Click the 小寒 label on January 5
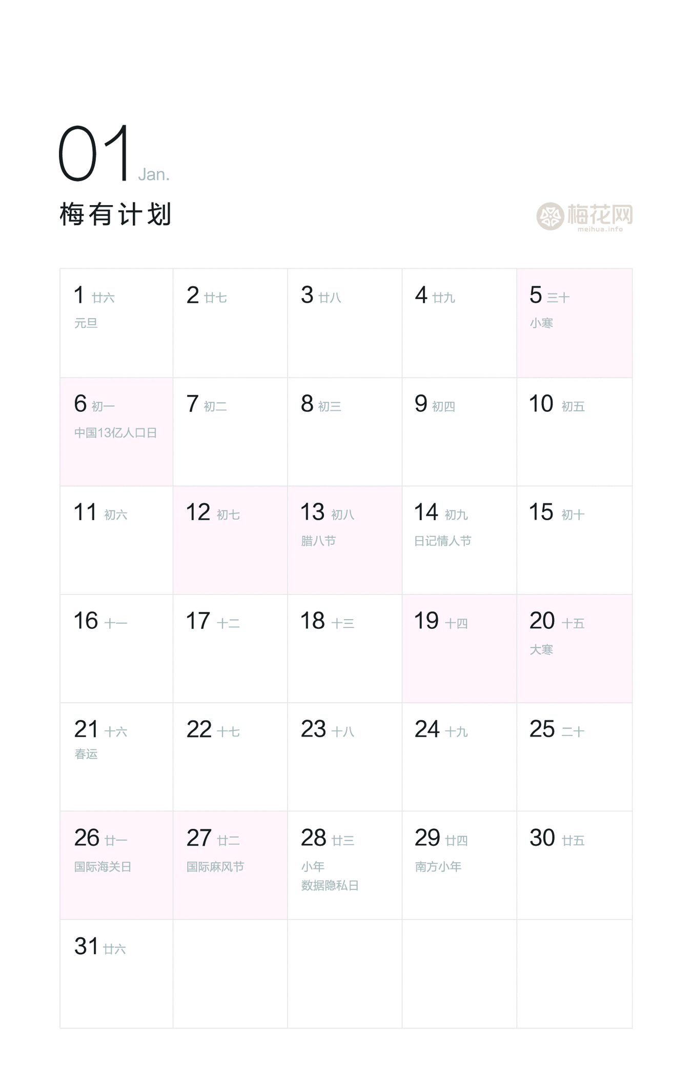This screenshot has width=692, height=1088. [x=541, y=323]
